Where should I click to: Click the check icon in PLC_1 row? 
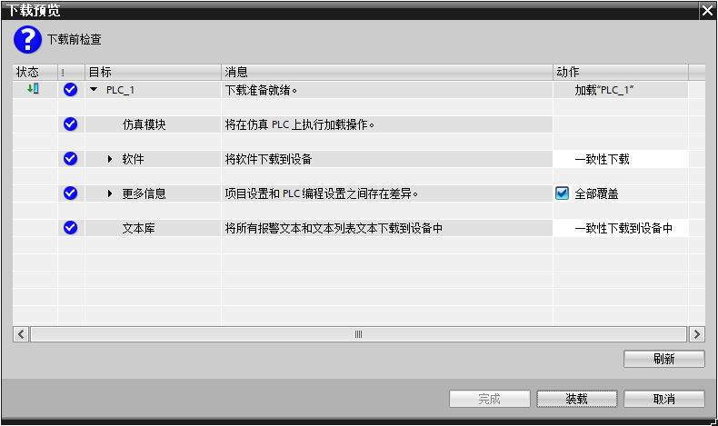pyautogui.click(x=71, y=90)
